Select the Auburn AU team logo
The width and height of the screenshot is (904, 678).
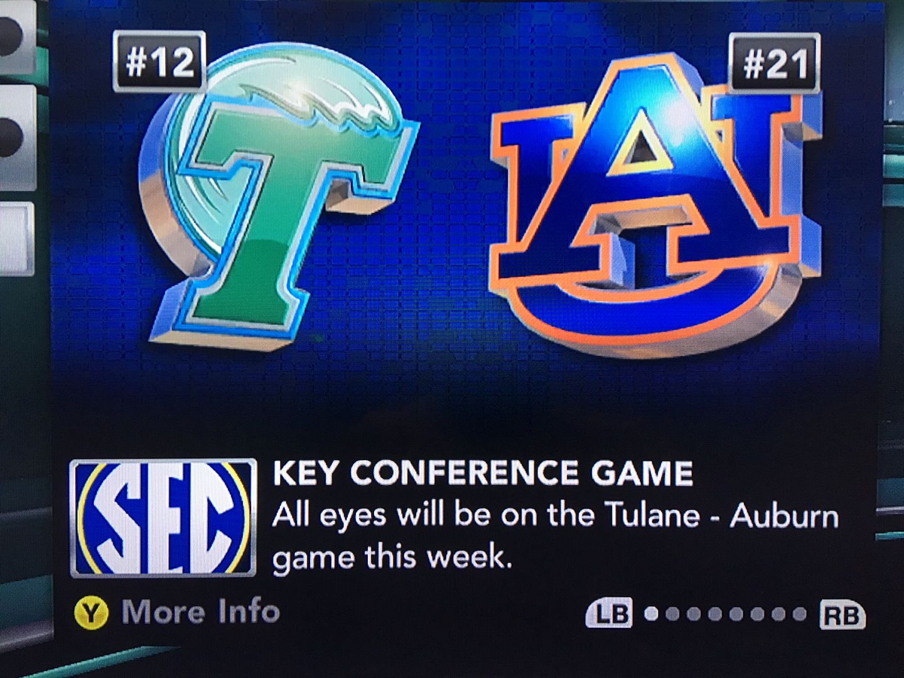coord(653,207)
